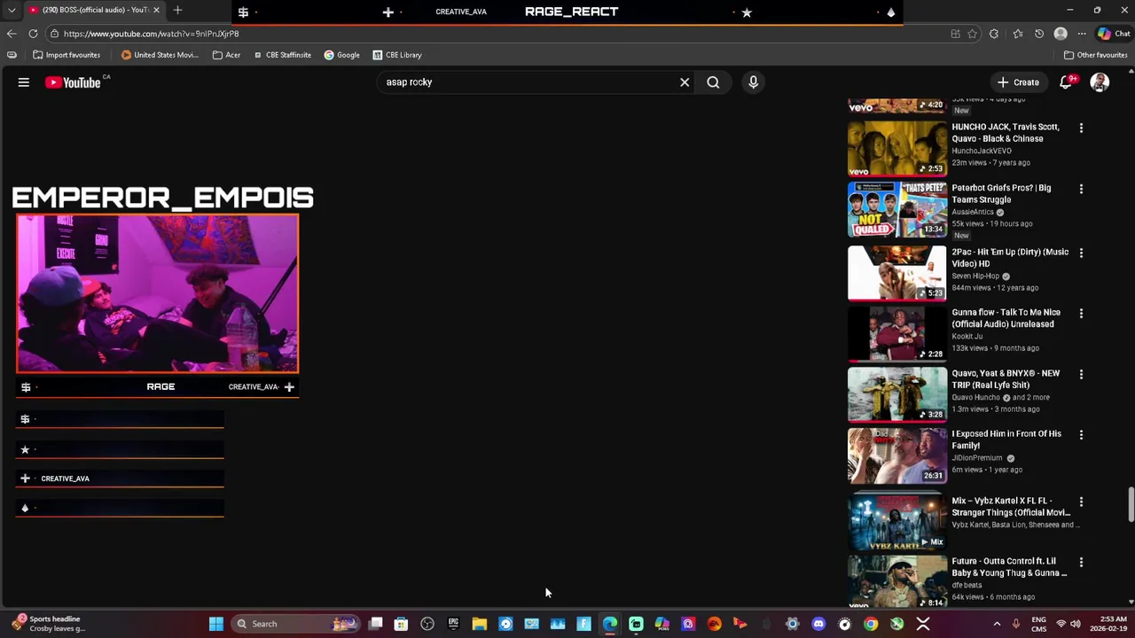Image resolution: width=1135 pixels, height=638 pixels.
Task: Clear the 'asap rocky' search text
Action: coord(685,82)
